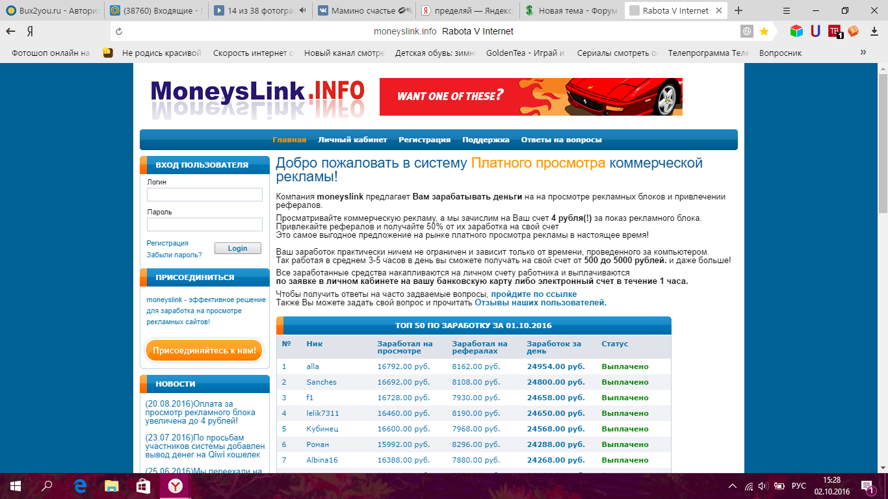The image size is (888, 499).
Task: Click the Login button
Action: 237,248
